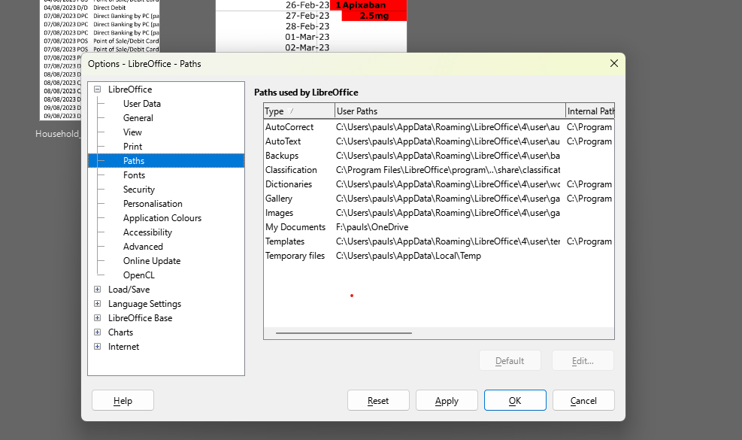The height and width of the screenshot is (440, 742).
Task: Select Personalisation in the tree
Action: 153,204
